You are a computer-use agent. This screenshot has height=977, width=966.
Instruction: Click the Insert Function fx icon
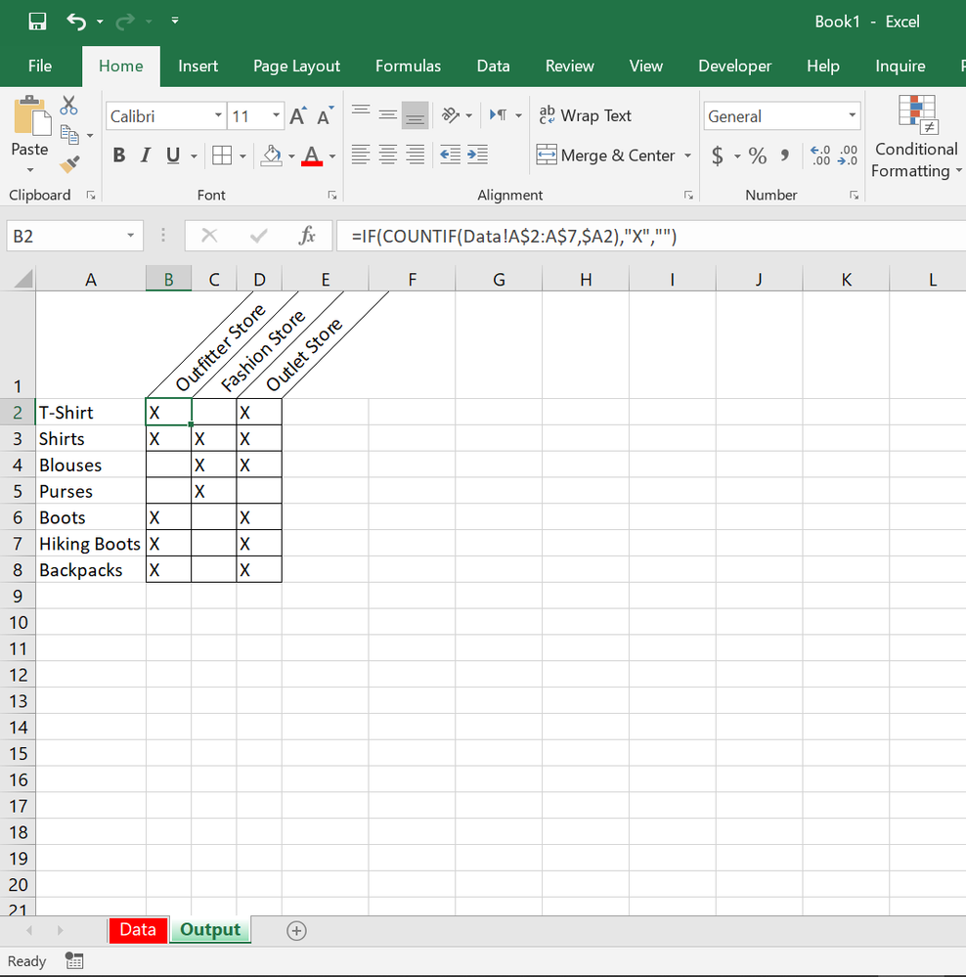(307, 236)
